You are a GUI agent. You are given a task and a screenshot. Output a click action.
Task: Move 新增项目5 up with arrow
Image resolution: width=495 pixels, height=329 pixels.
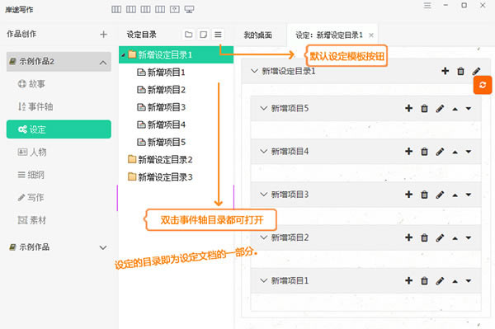(x=455, y=109)
